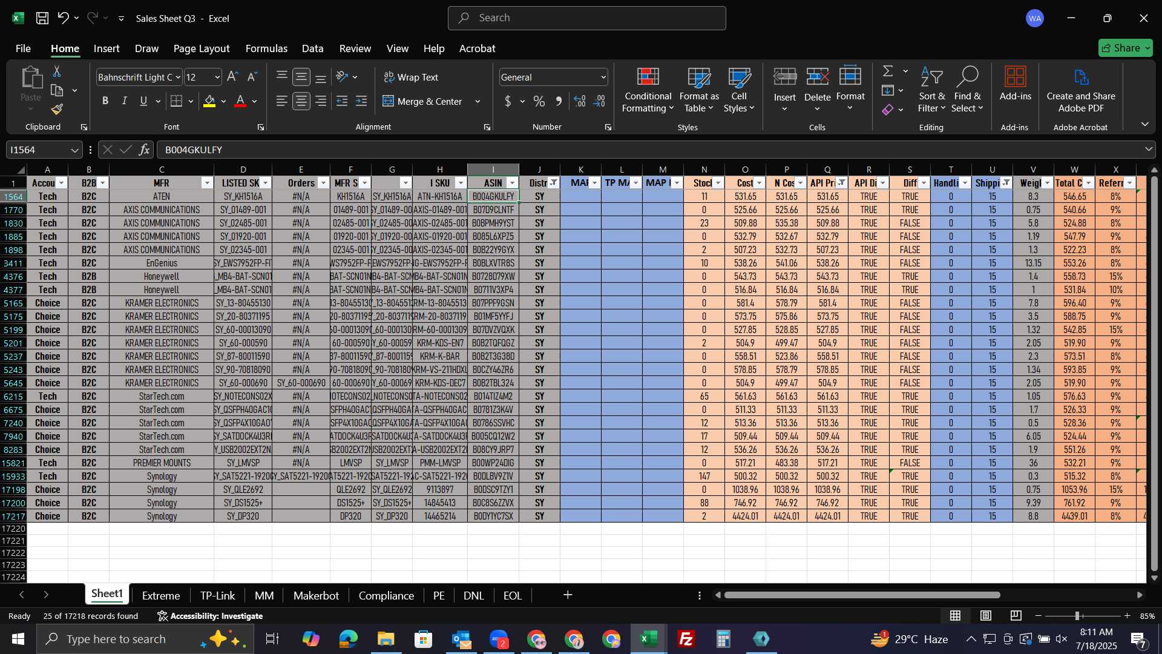
Task: Decrease Decimal places
Action: click(599, 101)
